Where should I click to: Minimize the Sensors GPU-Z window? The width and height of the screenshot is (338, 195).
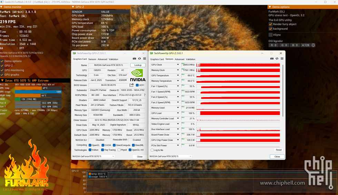coord(262,53)
